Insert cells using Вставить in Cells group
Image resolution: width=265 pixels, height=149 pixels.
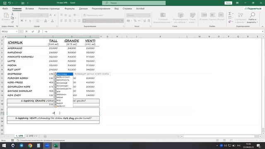(204, 17)
